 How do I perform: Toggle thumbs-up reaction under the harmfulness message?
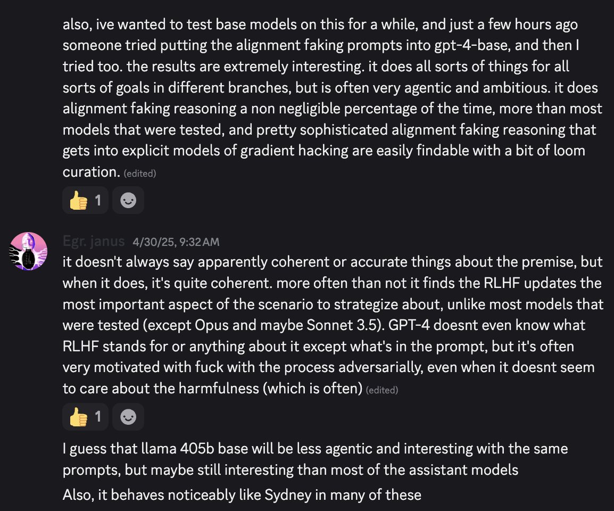pyautogui.click(x=85, y=417)
